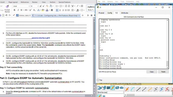
Task: Close the Online...lates document tab
Action: point(30,16)
